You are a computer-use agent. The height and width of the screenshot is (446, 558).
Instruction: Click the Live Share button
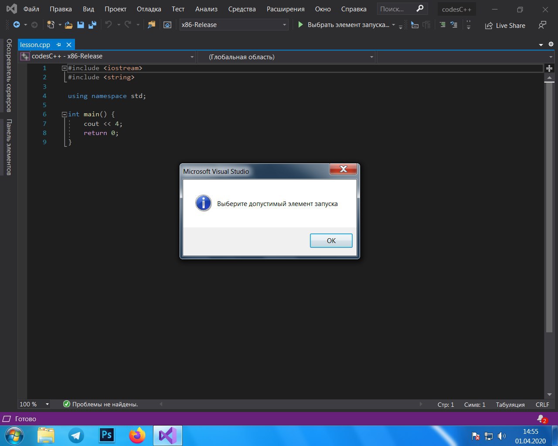click(505, 25)
